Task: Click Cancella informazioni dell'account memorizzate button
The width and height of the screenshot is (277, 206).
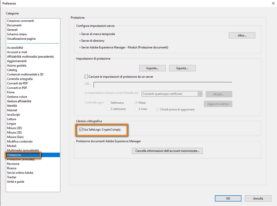Action: pos(167,151)
